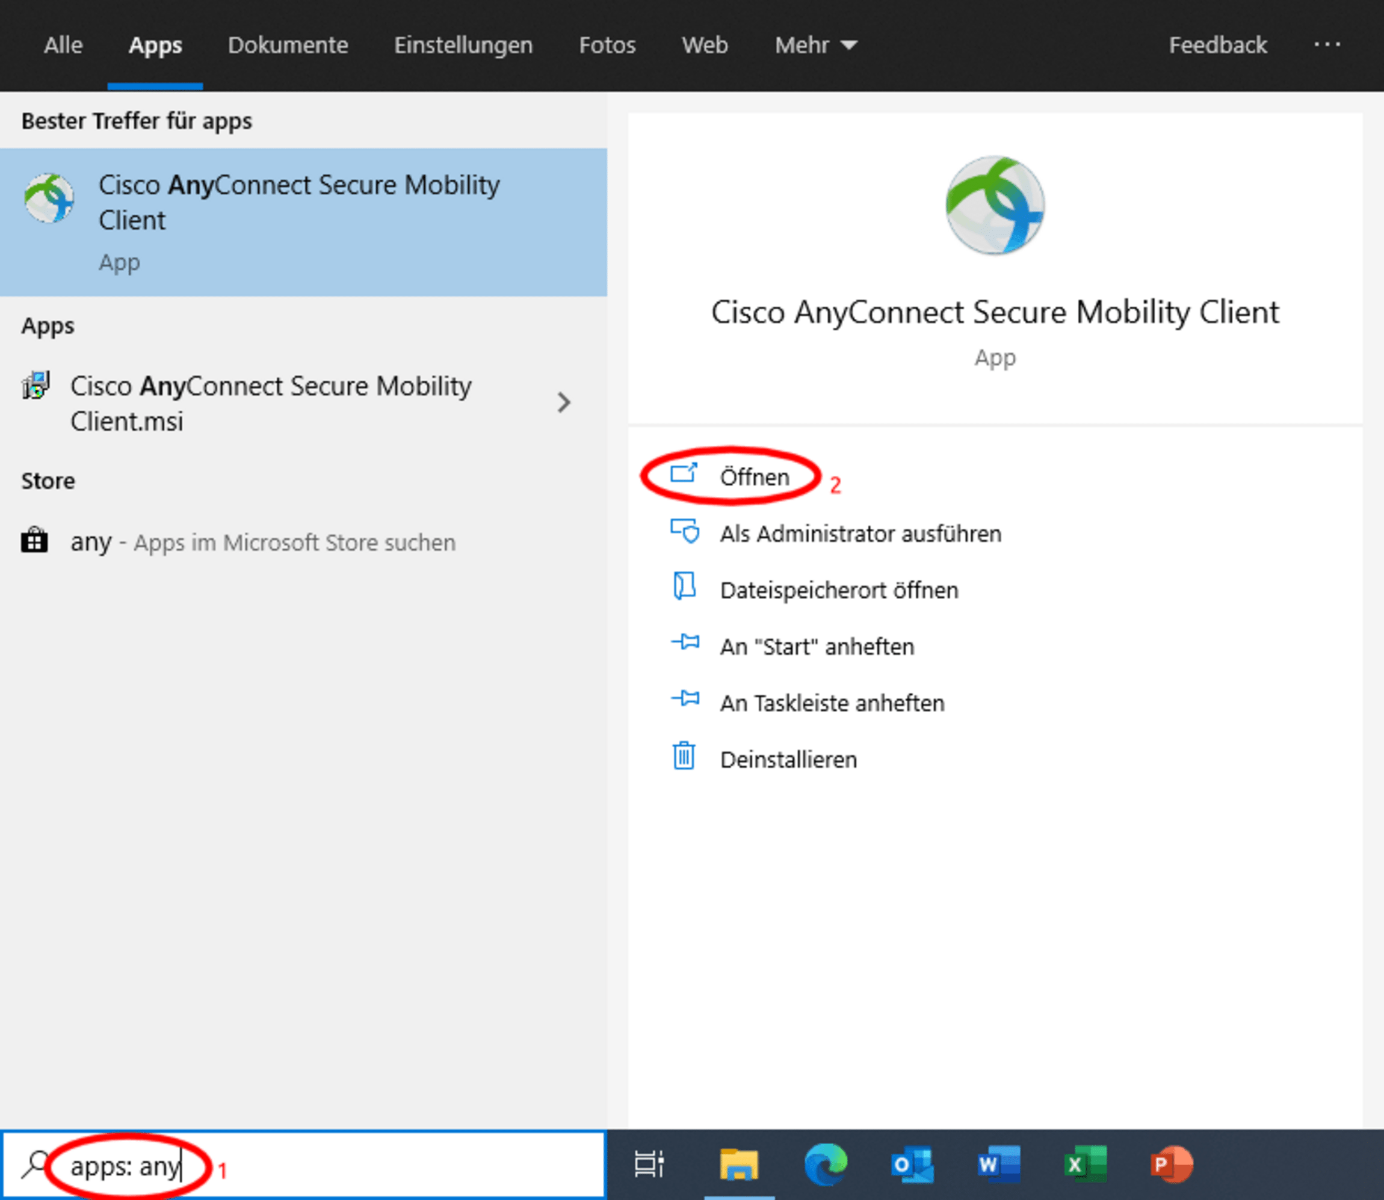Click the Feedback link

[x=1217, y=45]
